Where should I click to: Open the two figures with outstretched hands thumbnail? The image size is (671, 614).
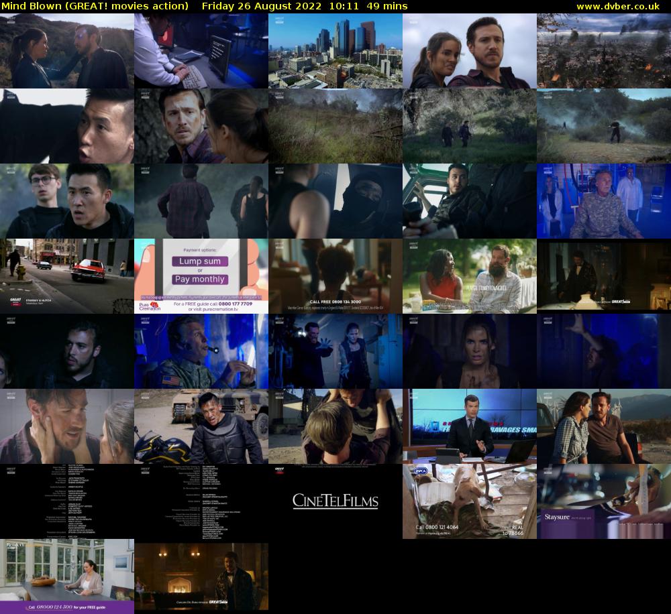tap(335, 351)
